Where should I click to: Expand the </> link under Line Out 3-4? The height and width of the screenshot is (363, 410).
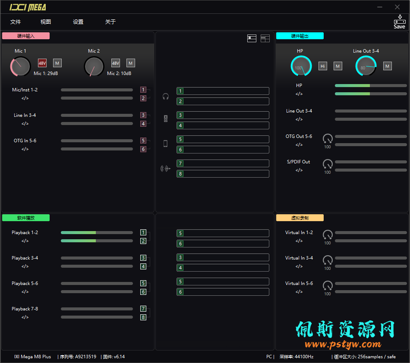(x=299, y=119)
